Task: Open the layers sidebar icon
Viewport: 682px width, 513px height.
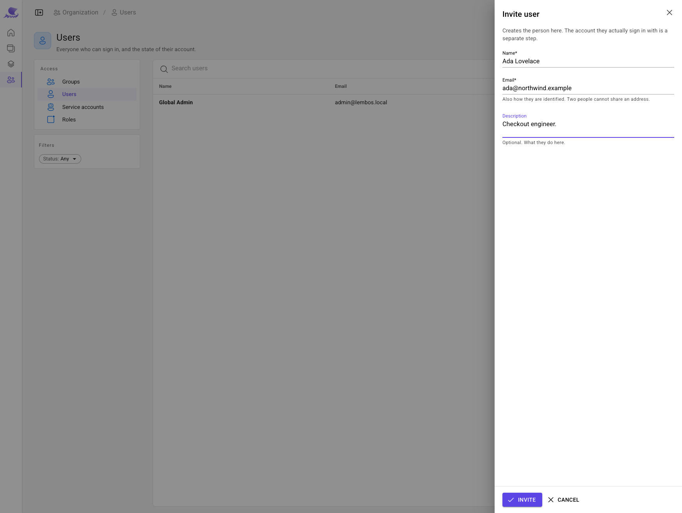Action: point(11,64)
